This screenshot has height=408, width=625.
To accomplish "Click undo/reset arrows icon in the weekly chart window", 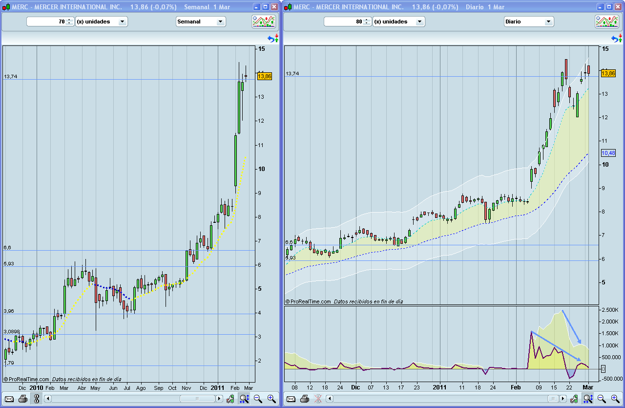I will pos(273,39).
